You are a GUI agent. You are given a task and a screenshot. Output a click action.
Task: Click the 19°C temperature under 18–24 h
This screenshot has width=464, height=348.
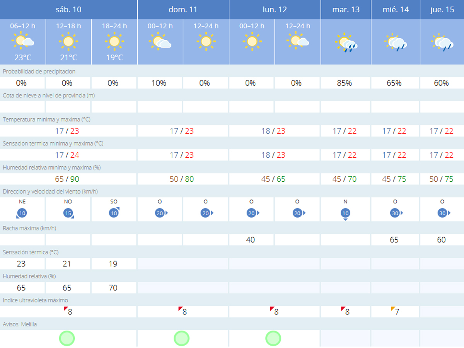pos(114,58)
